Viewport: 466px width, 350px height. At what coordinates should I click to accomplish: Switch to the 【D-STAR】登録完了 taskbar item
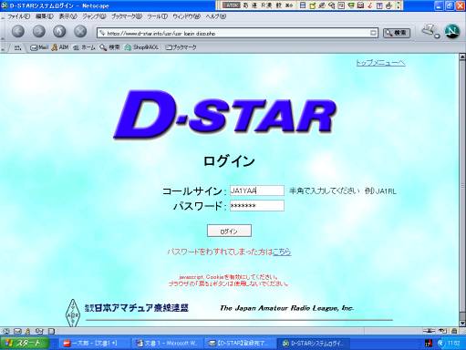coord(239,344)
